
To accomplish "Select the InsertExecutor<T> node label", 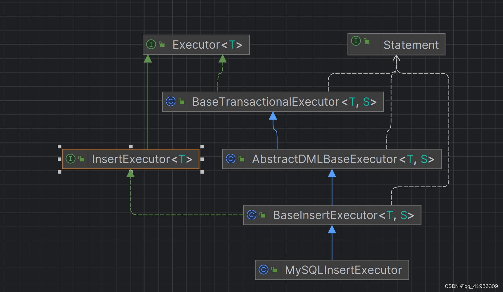I will pyautogui.click(x=142, y=159).
